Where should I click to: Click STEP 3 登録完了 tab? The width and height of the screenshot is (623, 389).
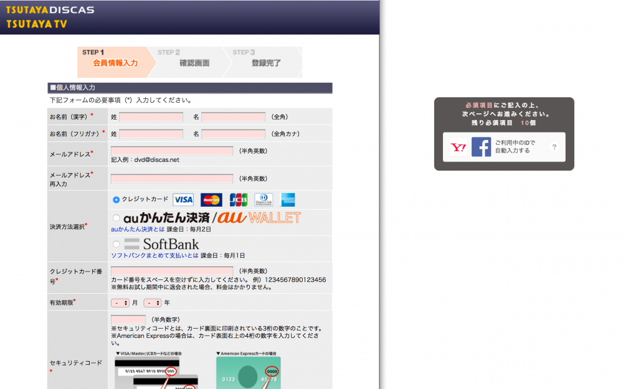[264, 62]
